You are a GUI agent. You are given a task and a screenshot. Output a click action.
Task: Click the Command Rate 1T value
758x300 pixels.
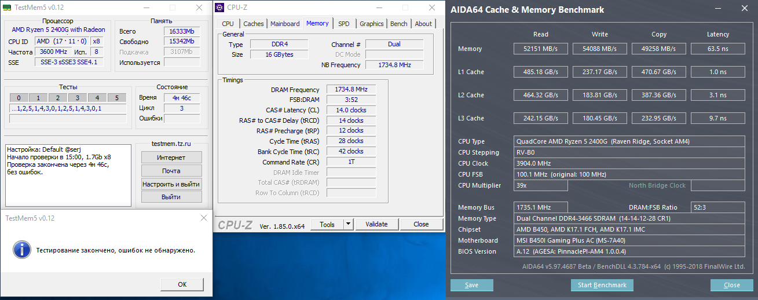351,162
